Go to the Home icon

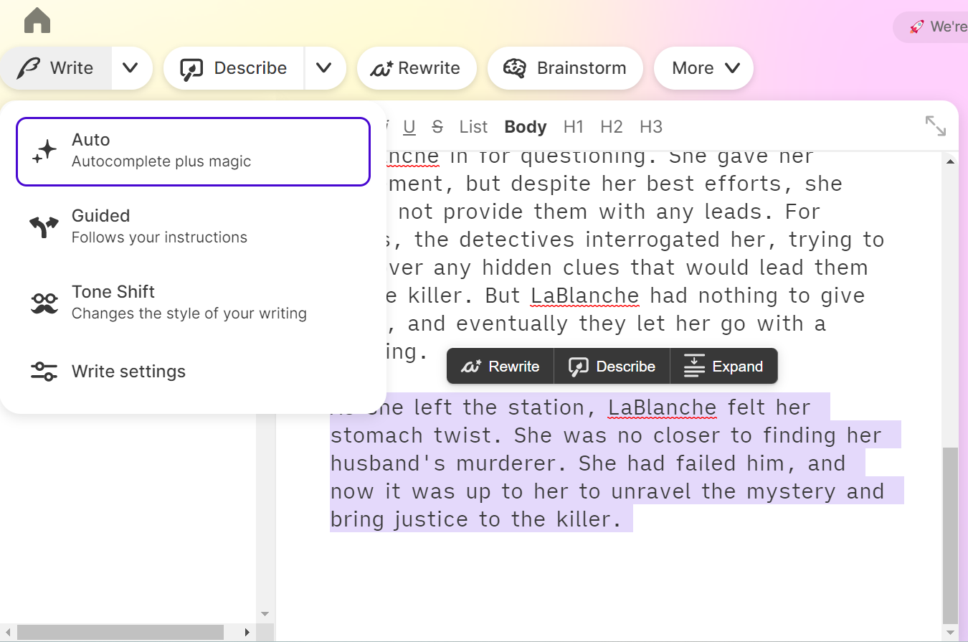pyautogui.click(x=37, y=20)
